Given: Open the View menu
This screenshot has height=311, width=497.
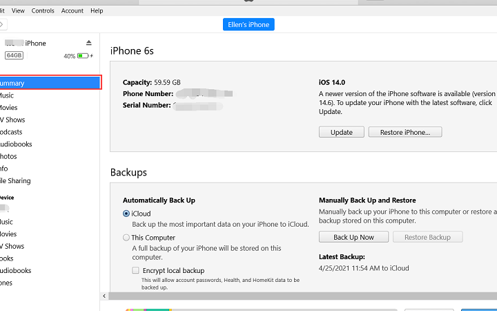Looking at the screenshot, I should [18, 11].
